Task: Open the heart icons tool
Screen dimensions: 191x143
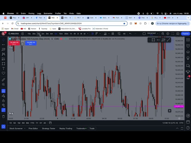Action: (x=3, y=73)
